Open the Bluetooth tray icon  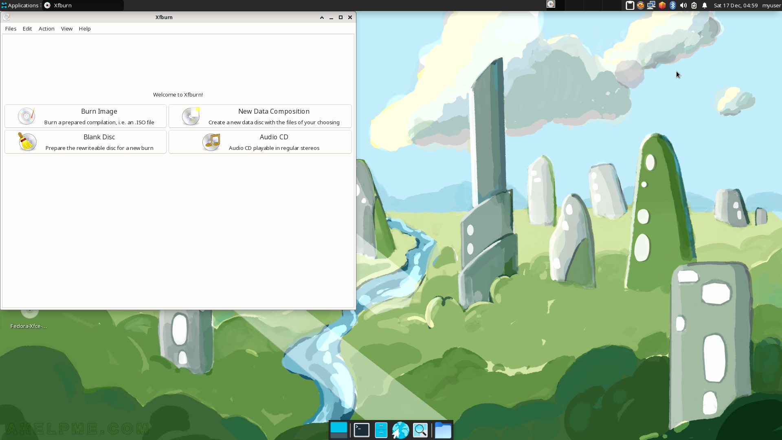673,5
